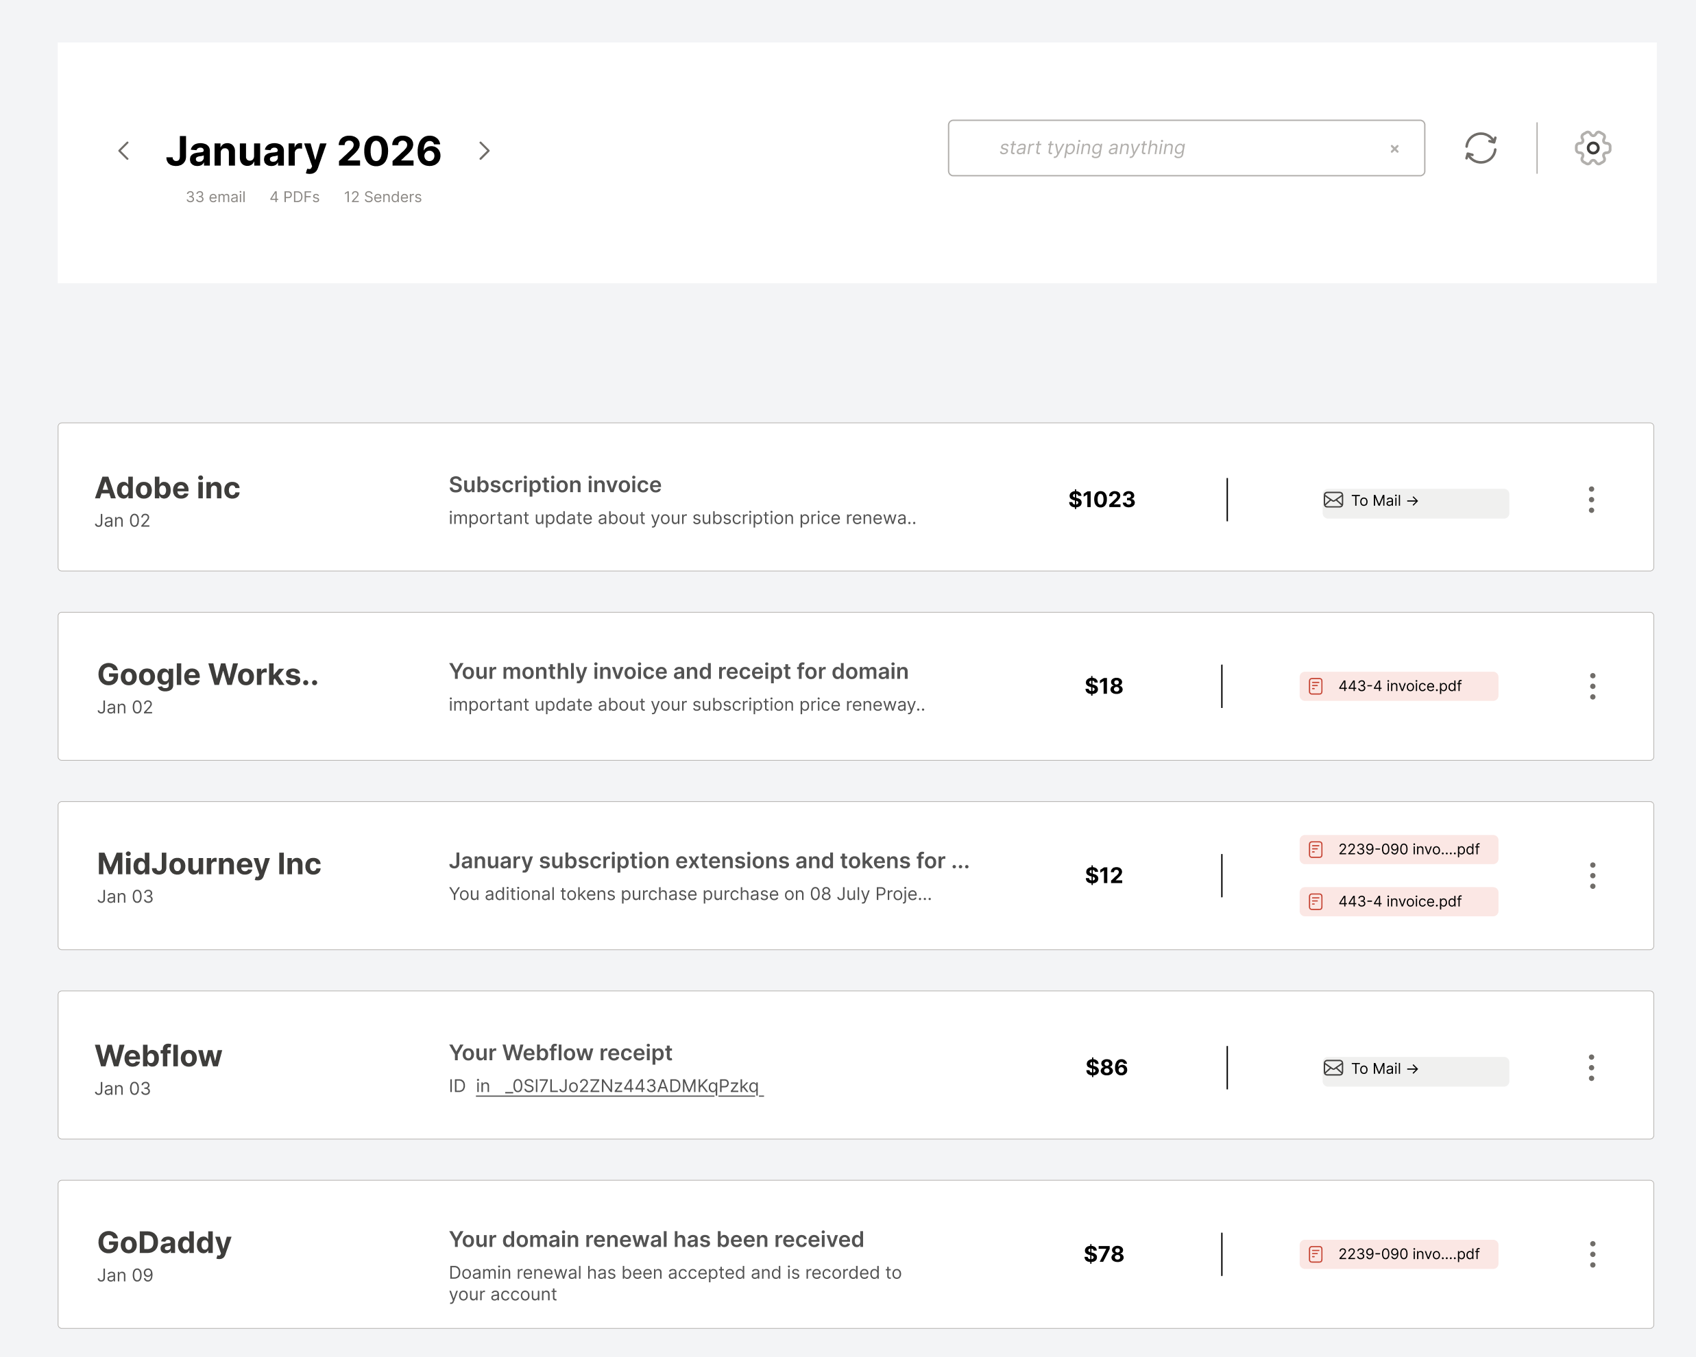Select the Google Works.. sender name
Screen dimensions: 1696x1357
208,674
